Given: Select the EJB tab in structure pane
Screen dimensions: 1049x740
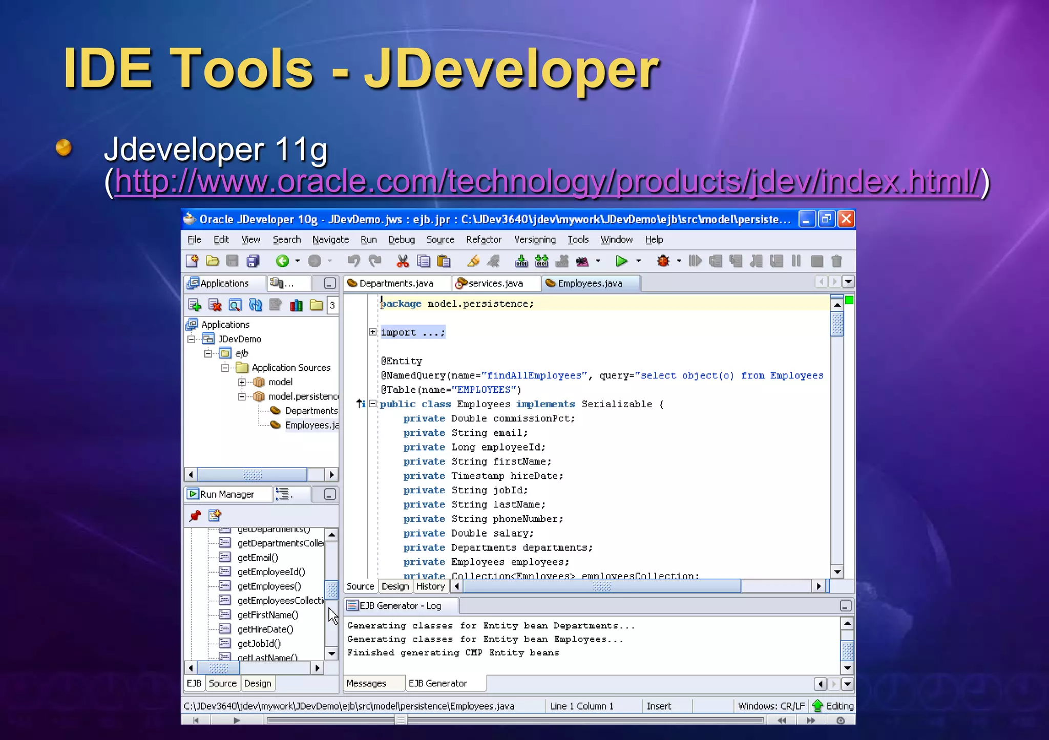Looking at the screenshot, I should click(194, 683).
